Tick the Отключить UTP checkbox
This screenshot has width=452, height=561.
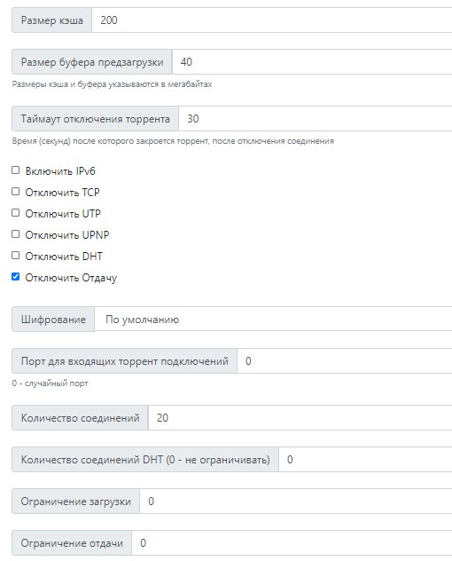tap(15, 213)
